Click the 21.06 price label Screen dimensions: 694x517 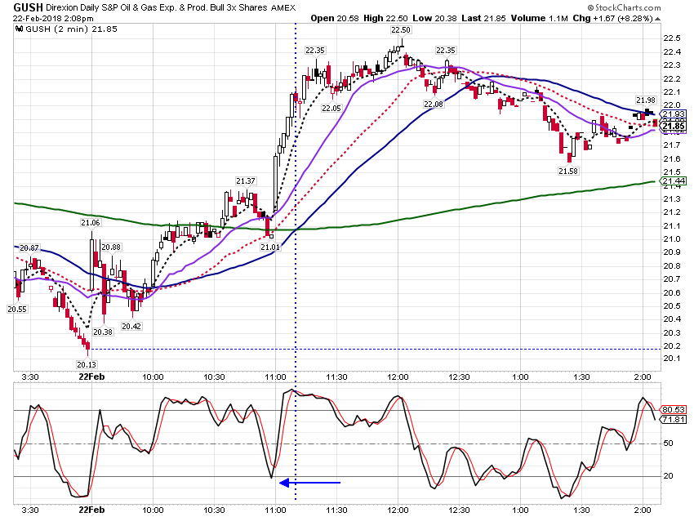[91, 223]
